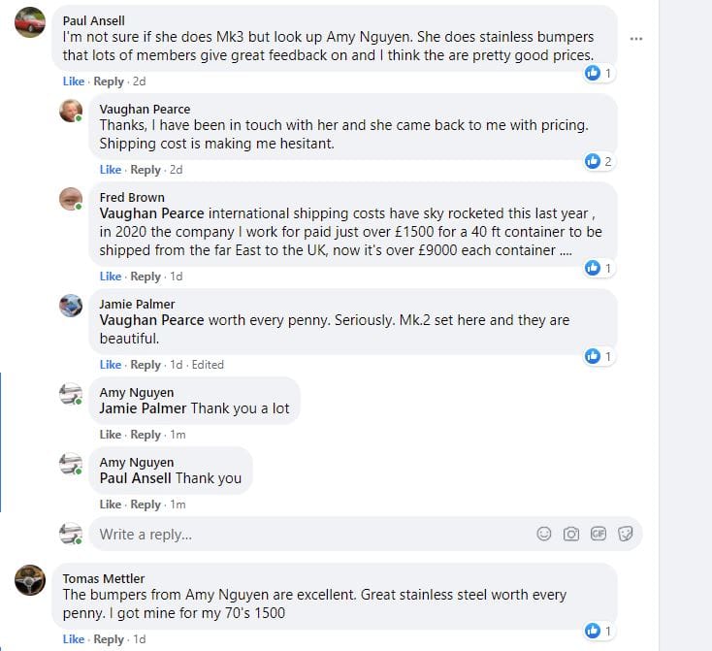
Task: Reply to Vaughan Pearce's comment
Action: click(146, 170)
